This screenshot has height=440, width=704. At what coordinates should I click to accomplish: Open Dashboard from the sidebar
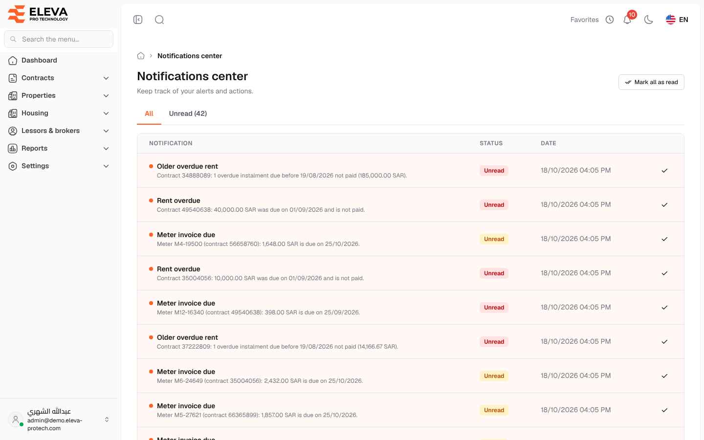[59, 60]
